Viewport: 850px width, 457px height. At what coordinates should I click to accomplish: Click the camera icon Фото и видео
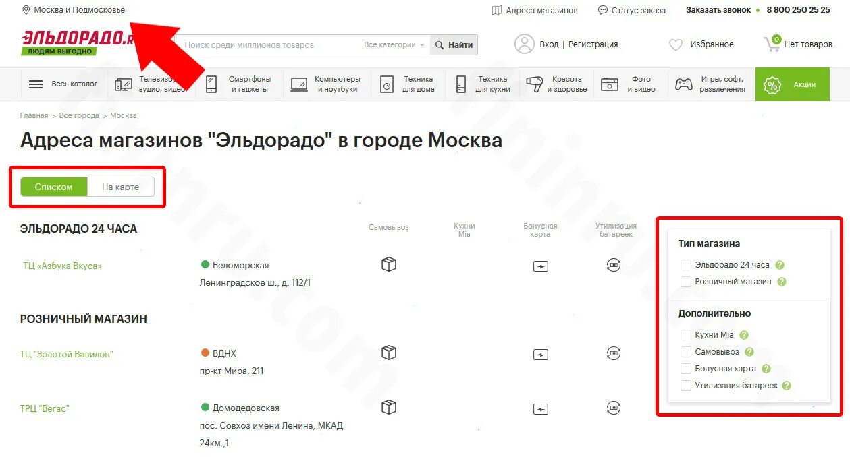610,84
